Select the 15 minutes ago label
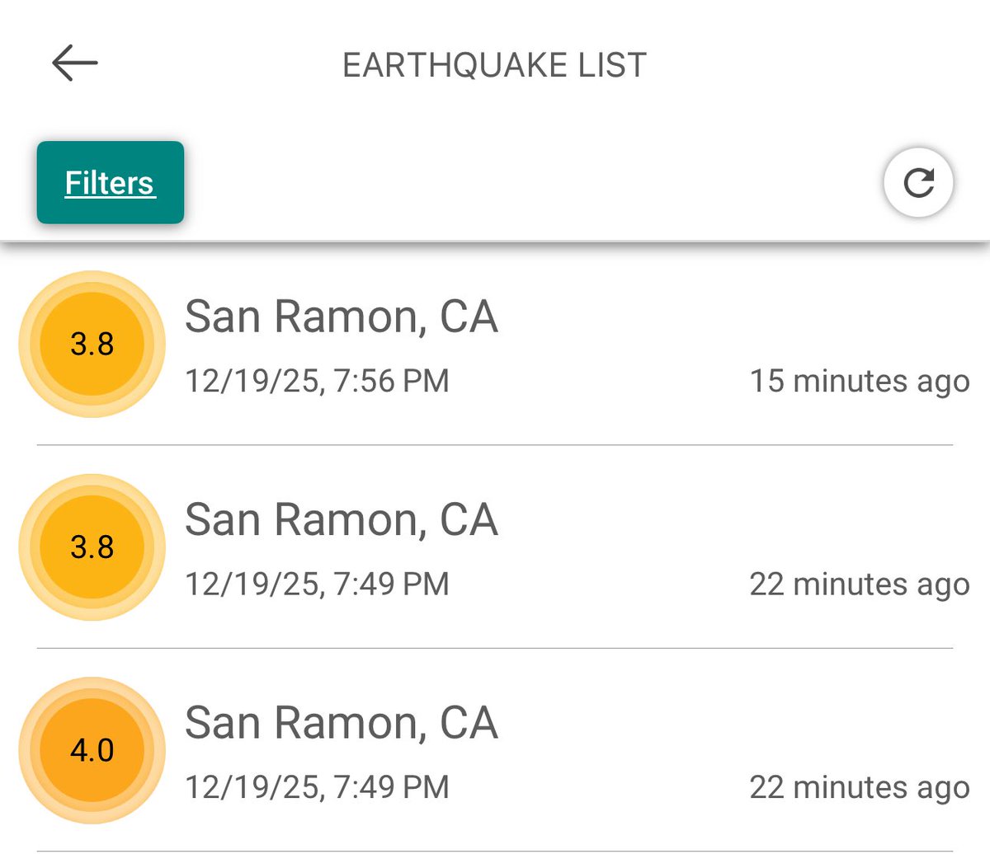This screenshot has width=990, height=854. point(859,382)
